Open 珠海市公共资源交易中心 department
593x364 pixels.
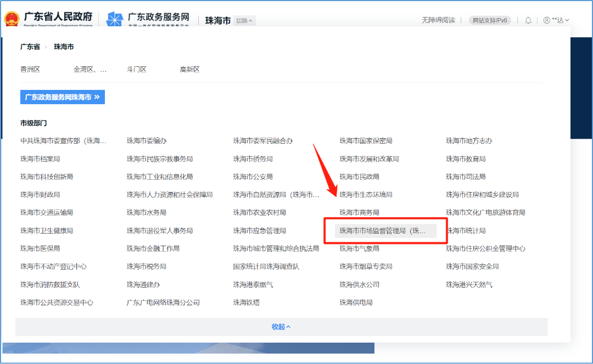click(57, 303)
